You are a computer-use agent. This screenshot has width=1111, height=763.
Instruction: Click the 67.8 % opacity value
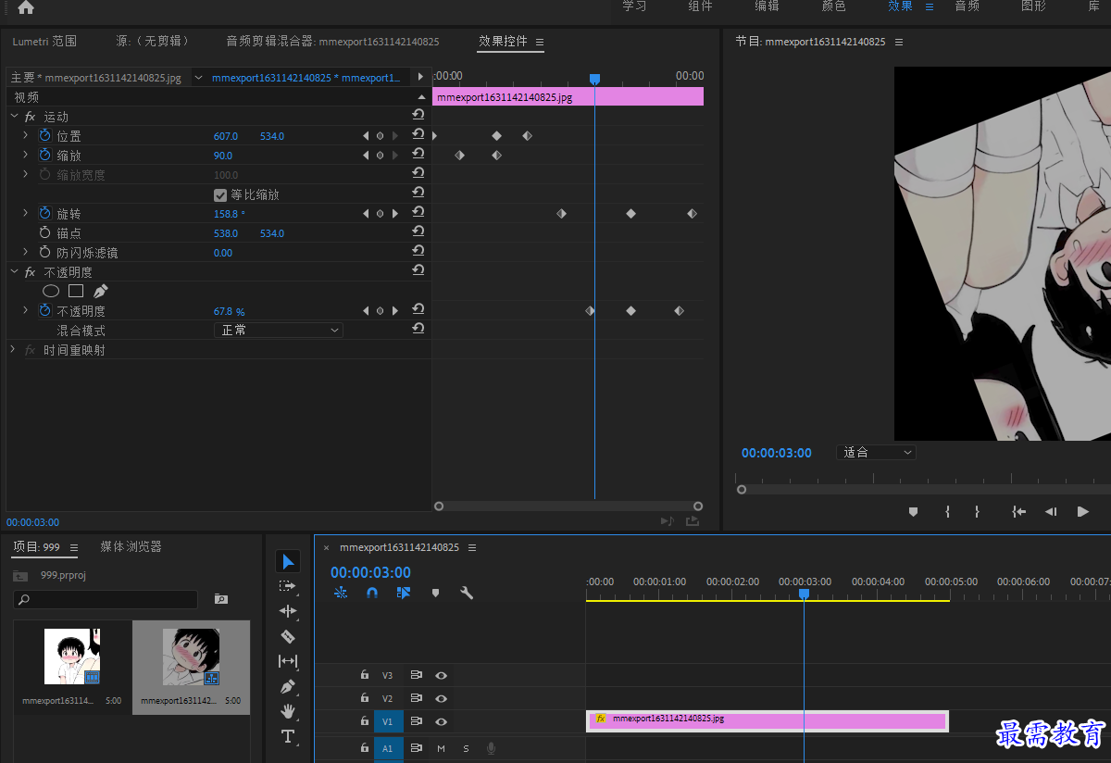click(229, 311)
